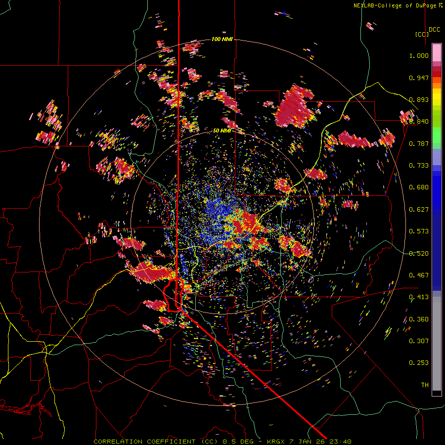This screenshot has width=445, height=445.
Task: Click the gray bottom band of the color bar
Action: point(437,344)
